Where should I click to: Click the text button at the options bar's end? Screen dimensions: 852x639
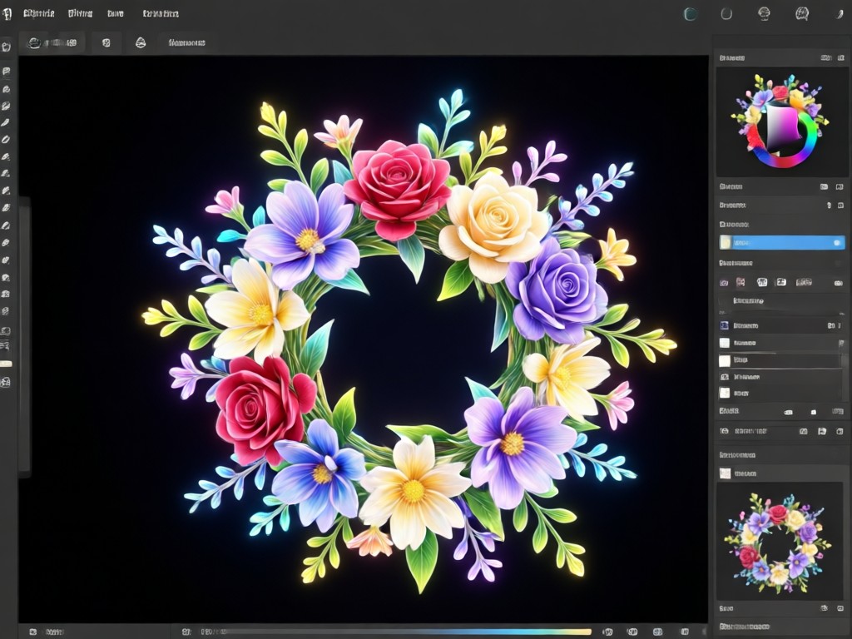pos(186,42)
